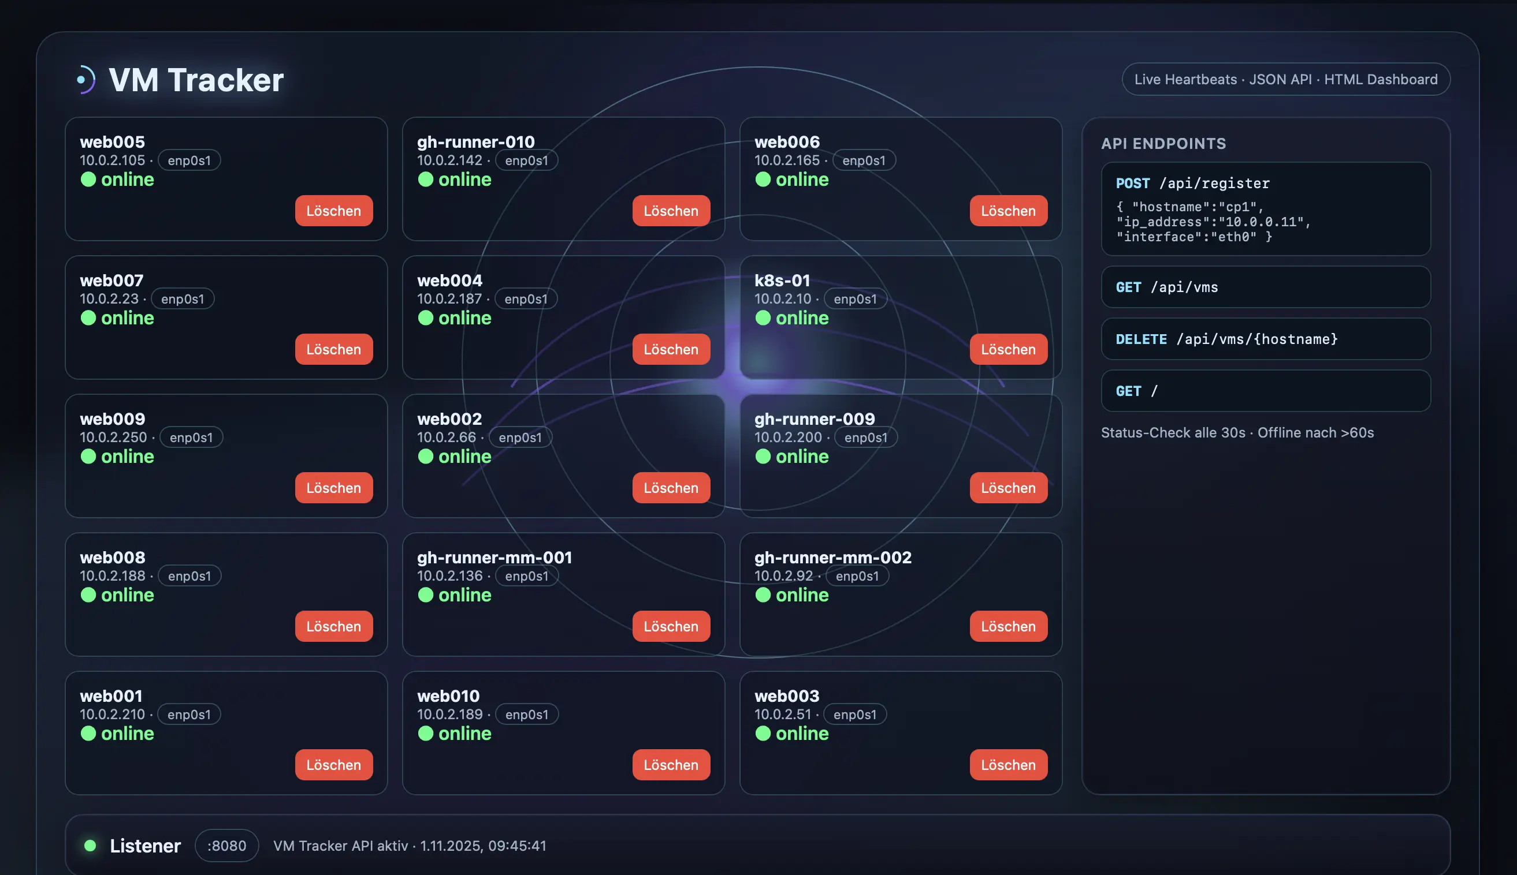Click the VM Tracker logo icon
The image size is (1517, 875).
click(86, 80)
